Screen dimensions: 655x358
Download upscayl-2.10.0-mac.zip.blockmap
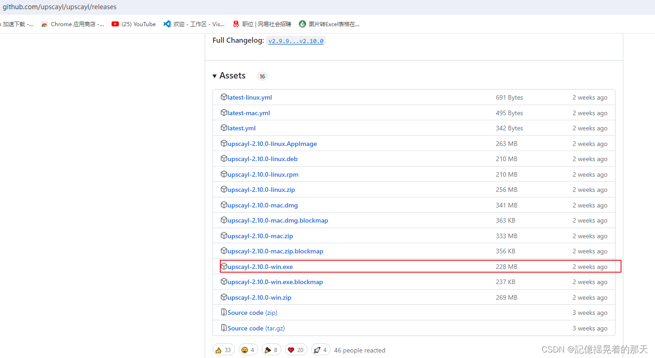[275, 251]
